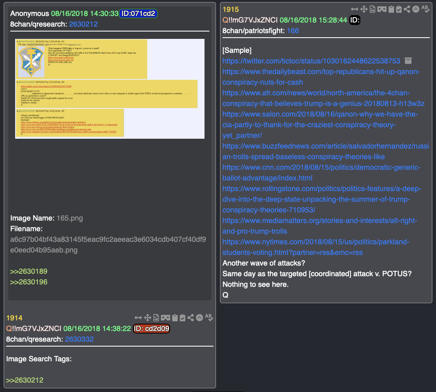The height and width of the screenshot is (392, 436).
Task: Open cnn.com democratic-generic-ballot link
Action: coord(321,173)
